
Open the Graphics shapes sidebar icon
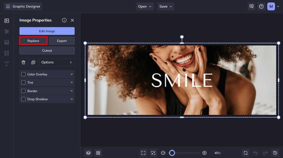7,53
